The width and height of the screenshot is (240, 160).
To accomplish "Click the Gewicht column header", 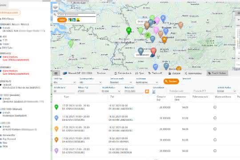I will [x=161, y=98].
